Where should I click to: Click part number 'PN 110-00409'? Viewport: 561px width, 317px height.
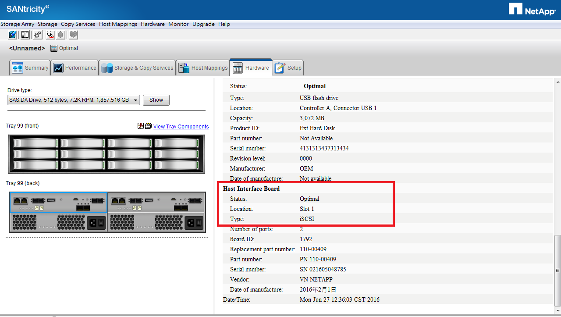pos(318,259)
